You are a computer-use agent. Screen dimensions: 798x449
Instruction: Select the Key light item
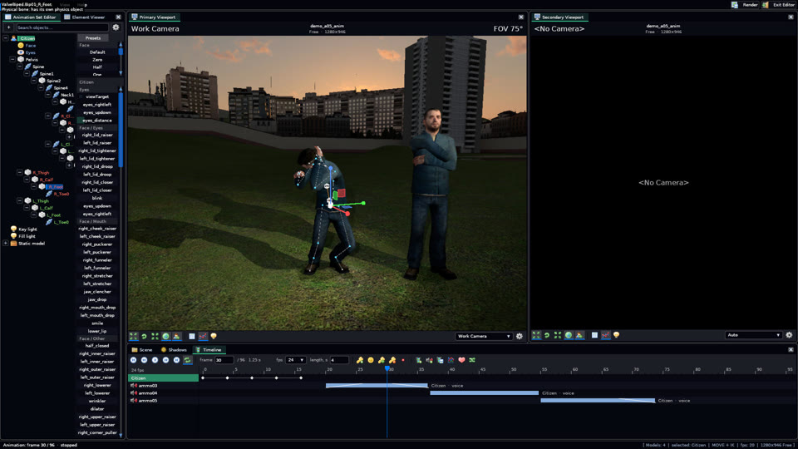point(27,229)
